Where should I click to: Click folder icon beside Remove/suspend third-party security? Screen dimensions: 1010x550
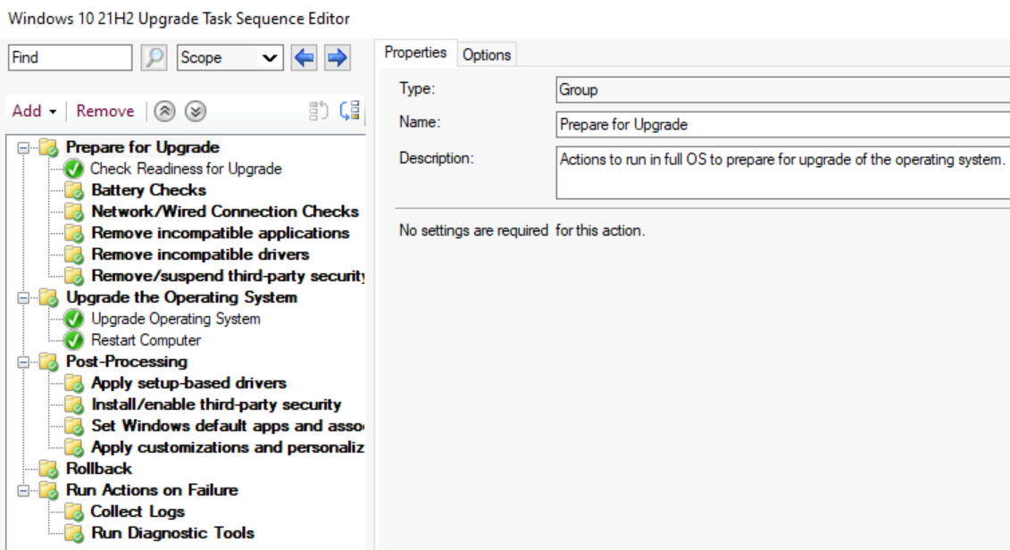(x=74, y=276)
